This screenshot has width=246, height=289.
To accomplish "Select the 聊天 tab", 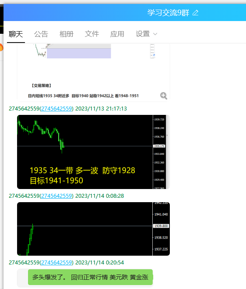I will tap(16, 34).
